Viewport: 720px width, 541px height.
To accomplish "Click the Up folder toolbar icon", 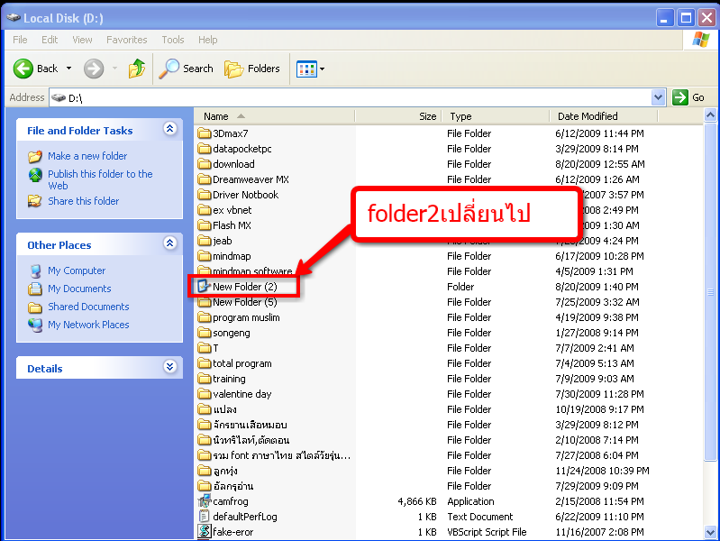I will click(x=137, y=69).
